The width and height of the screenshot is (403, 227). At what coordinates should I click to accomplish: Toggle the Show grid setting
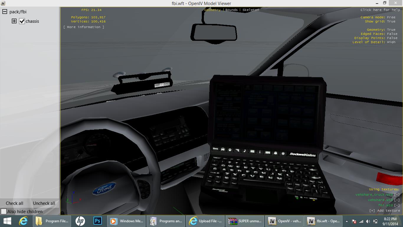(391, 21)
